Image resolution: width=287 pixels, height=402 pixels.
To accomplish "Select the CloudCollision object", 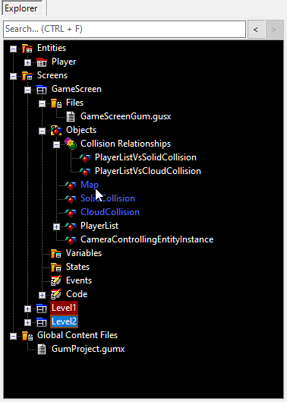I will (x=110, y=212).
